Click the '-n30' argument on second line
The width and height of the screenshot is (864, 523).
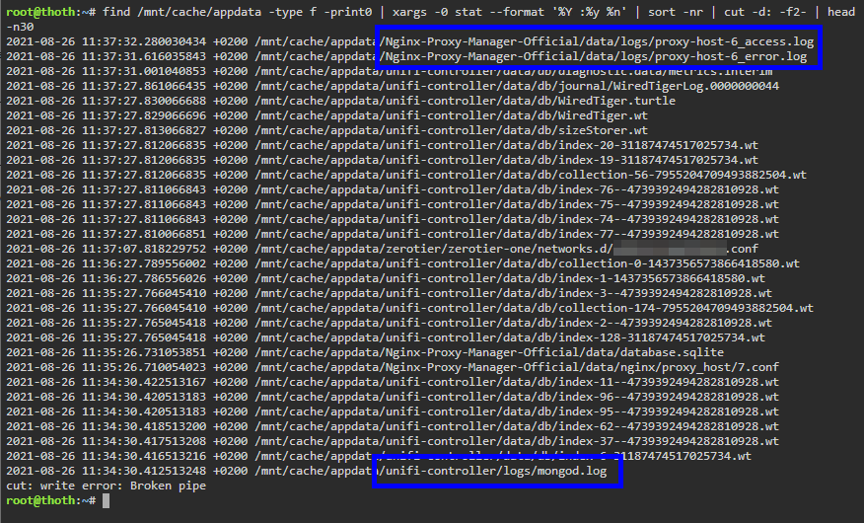click(x=20, y=27)
